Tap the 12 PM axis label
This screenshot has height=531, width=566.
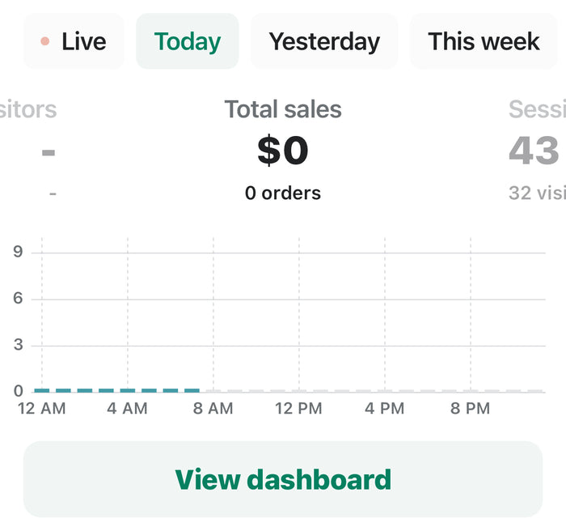click(x=298, y=409)
